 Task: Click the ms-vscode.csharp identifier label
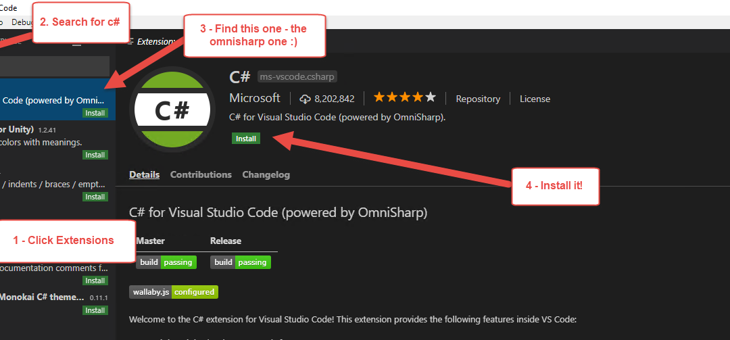coord(297,77)
